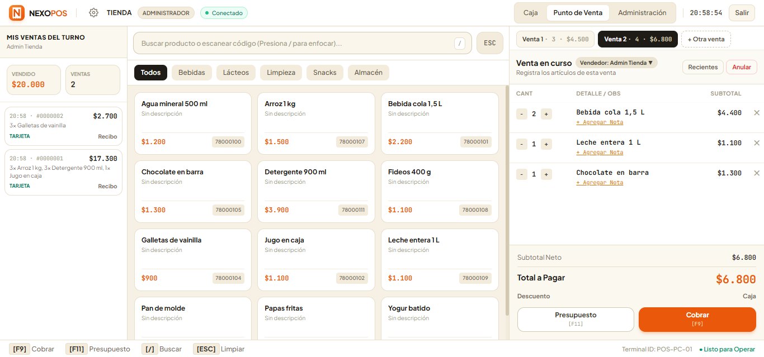Add a note to Bebida cola item
The width and height of the screenshot is (764, 357).
coord(600,122)
